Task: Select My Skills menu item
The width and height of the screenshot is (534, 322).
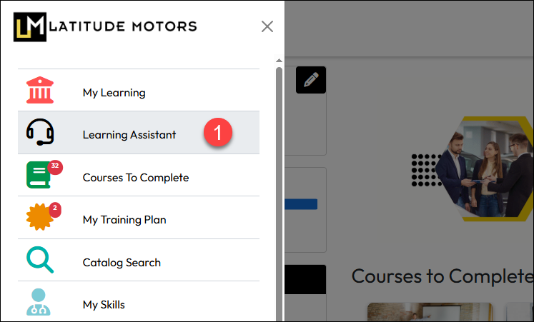Action: 104,305
